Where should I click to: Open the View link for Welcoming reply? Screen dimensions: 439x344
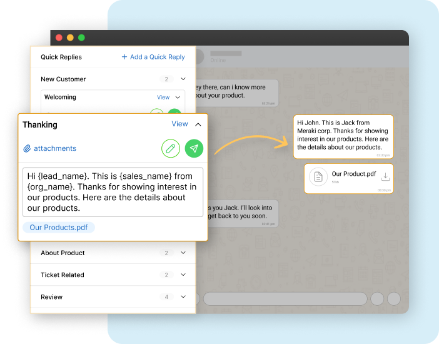click(x=163, y=98)
